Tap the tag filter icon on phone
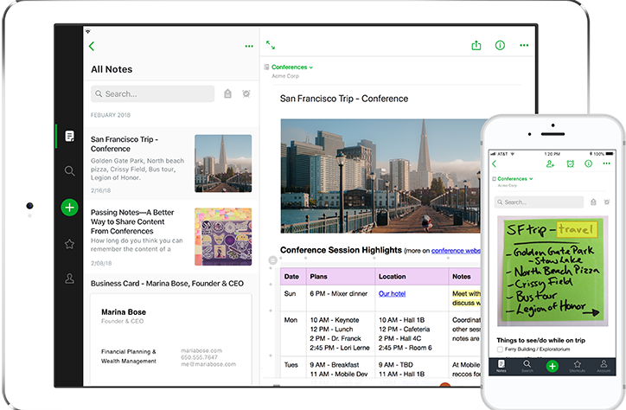 pyautogui.click(x=593, y=202)
